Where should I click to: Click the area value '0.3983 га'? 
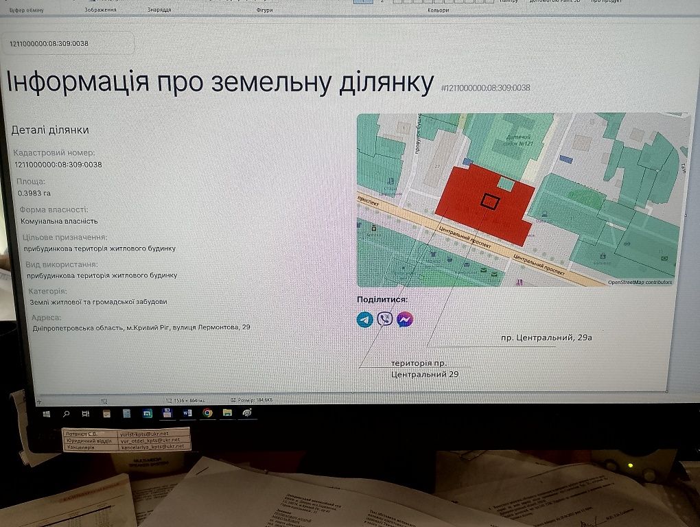click(x=34, y=194)
